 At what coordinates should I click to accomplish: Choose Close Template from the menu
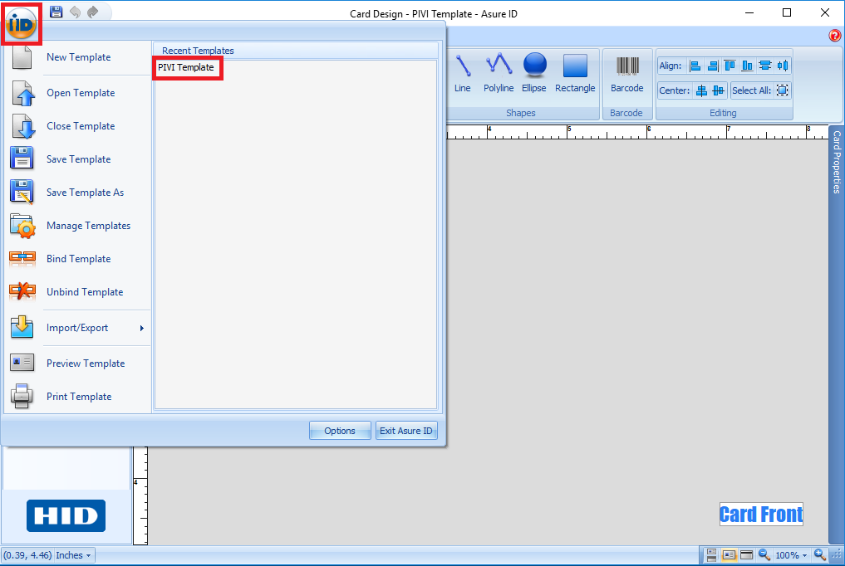pyautogui.click(x=79, y=126)
